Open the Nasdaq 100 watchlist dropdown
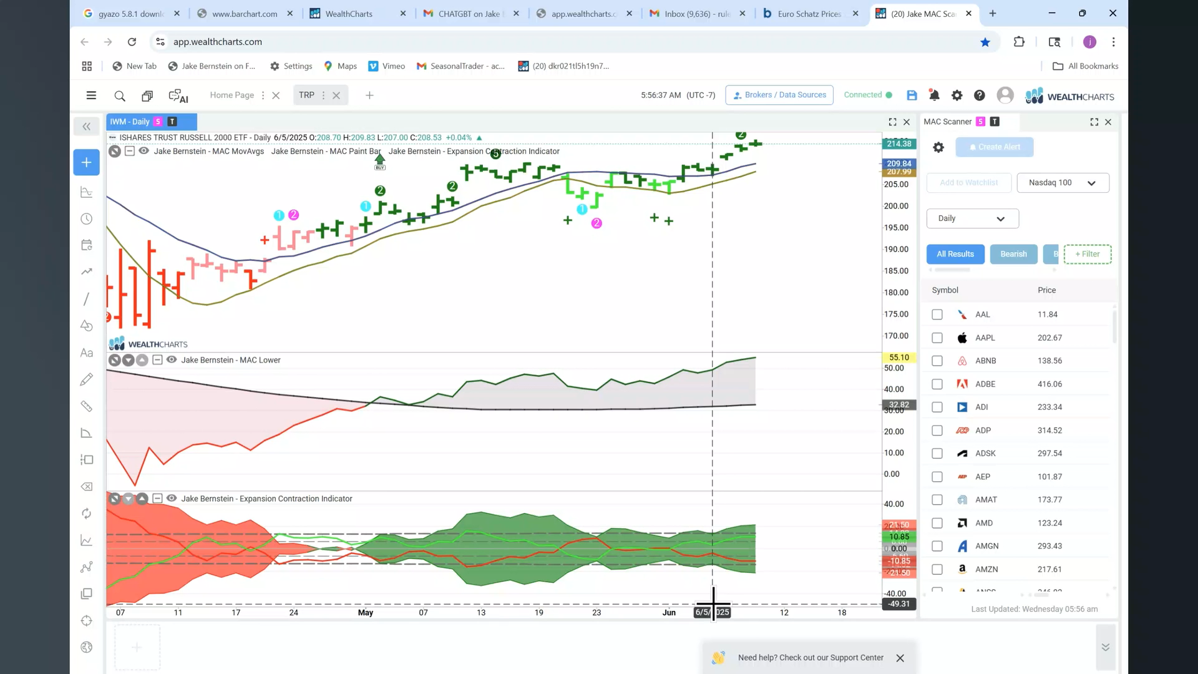The image size is (1198, 674). [1063, 183]
